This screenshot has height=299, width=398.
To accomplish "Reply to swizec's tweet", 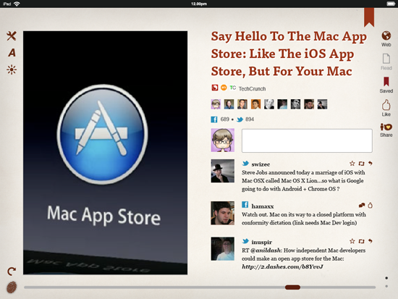I will 371,164.
